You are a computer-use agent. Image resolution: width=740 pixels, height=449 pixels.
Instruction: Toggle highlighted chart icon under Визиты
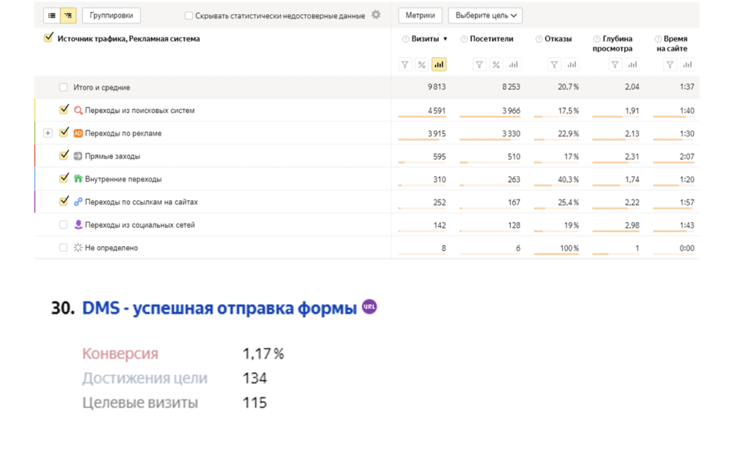coord(439,65)
